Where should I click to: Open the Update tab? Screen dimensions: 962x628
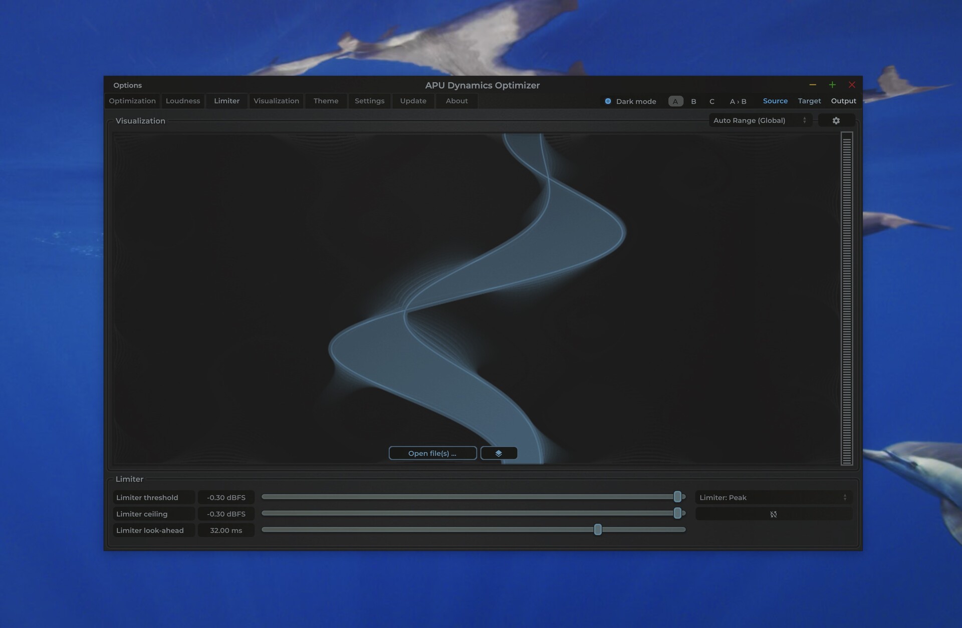click(x=413, y=101)
